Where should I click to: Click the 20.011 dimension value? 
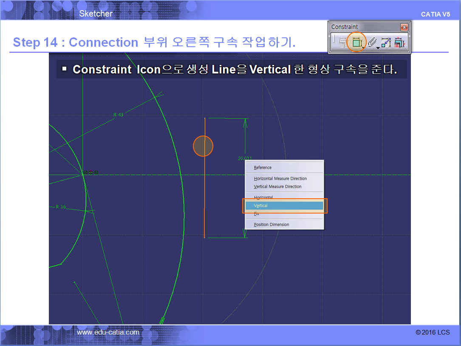coord(244,158)
